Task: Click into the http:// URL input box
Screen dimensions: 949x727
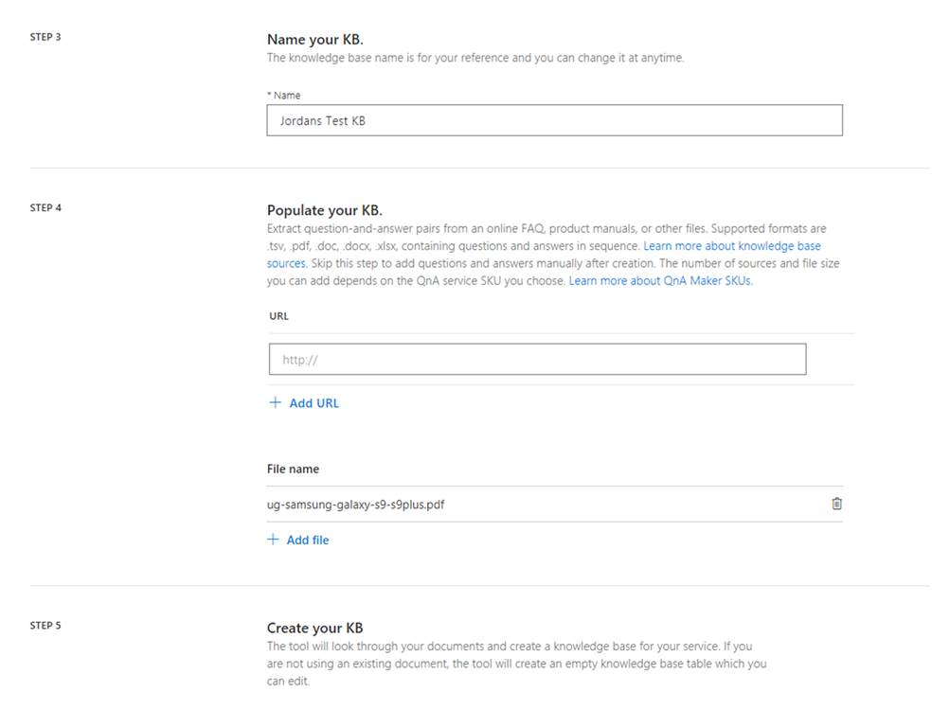Action: (x=537, y=360)
